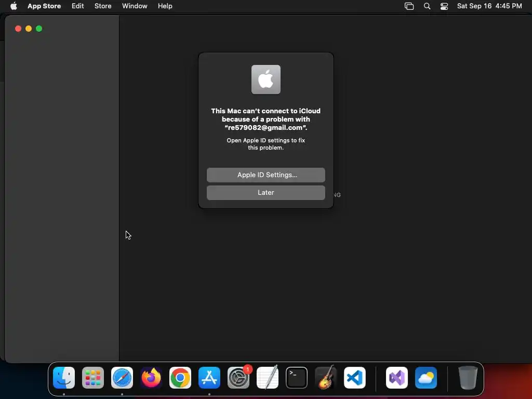
Task: Open Control Center in menu bar
Action: 444,6
